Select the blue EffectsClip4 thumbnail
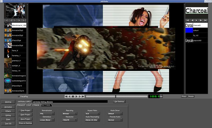The height and width of the screenshot is (128, 212). pyautogui.click(x=8, y=40)
